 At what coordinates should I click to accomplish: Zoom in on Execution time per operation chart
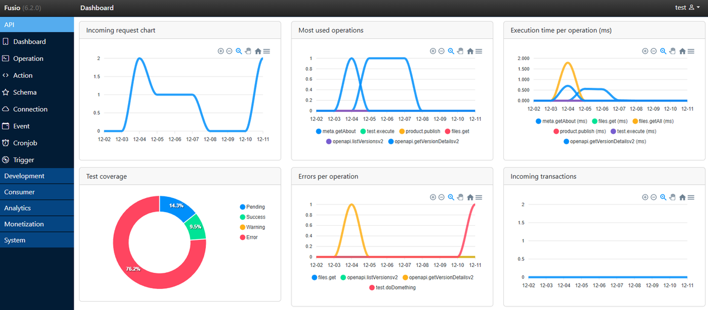point(645,51)
